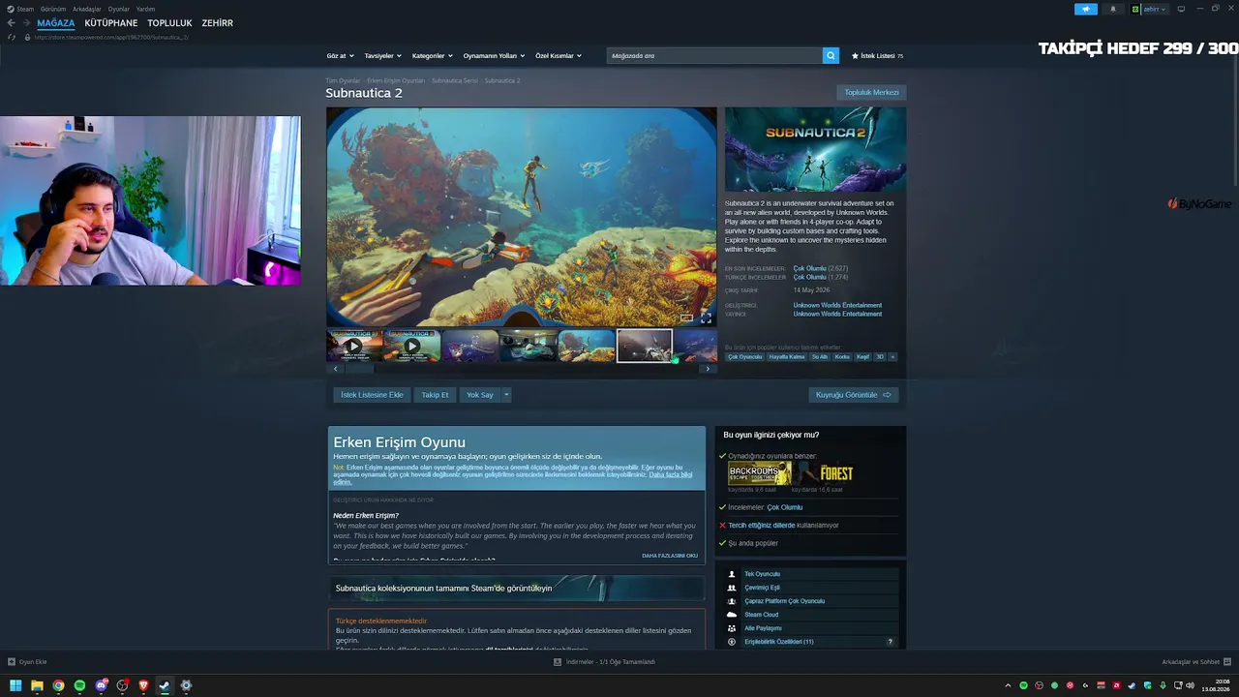Click the Subnautica collection banner
Screen dimensions: 1239x697
tap(517, 588)
